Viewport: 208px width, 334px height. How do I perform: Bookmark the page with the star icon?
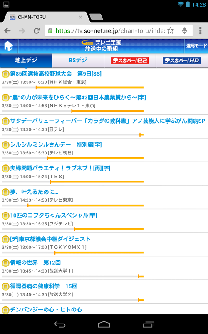(x=171, y=31)
